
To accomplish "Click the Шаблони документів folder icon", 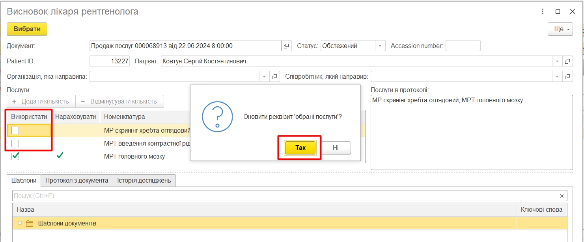I will point(30,224).
